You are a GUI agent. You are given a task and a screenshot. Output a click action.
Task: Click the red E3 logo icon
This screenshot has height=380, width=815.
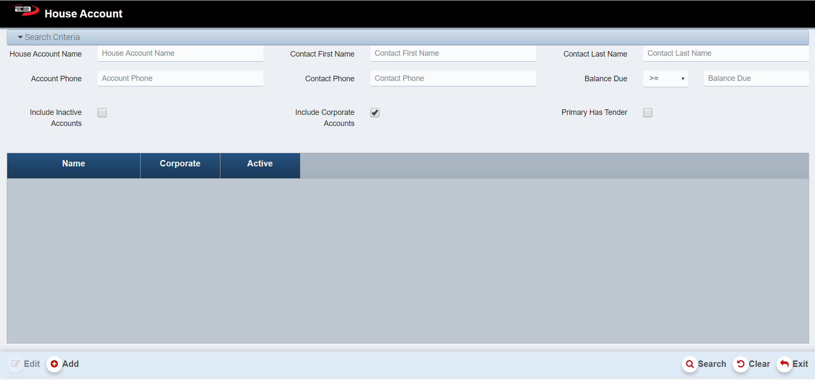point(24,10)
